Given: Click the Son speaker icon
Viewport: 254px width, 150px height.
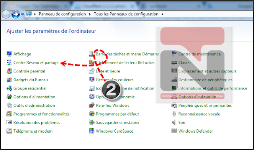Looking at the screenshot, I should (x=174, y=122).
